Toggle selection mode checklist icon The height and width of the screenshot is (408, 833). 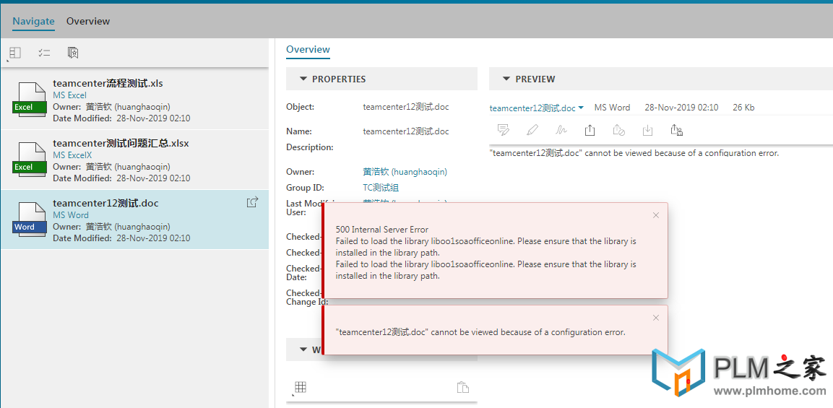[x=44, y=53]
